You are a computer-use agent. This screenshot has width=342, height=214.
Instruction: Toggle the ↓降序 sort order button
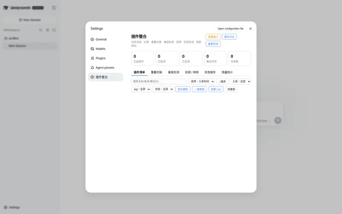222,81
